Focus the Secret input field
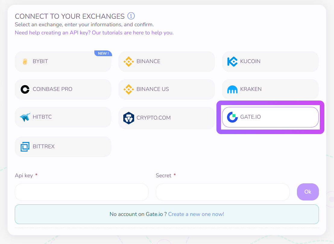 (x=222, y=192)
